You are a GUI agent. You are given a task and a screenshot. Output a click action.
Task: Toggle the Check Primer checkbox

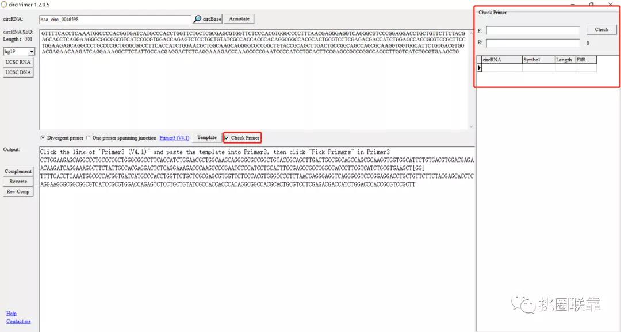click(x=227, y=138)
